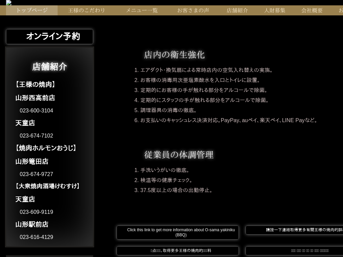Click the 天童店 link under 大衆焼肉酒場けむすけ
Viewport: 343px width, 257px height.
coord(25,199)
